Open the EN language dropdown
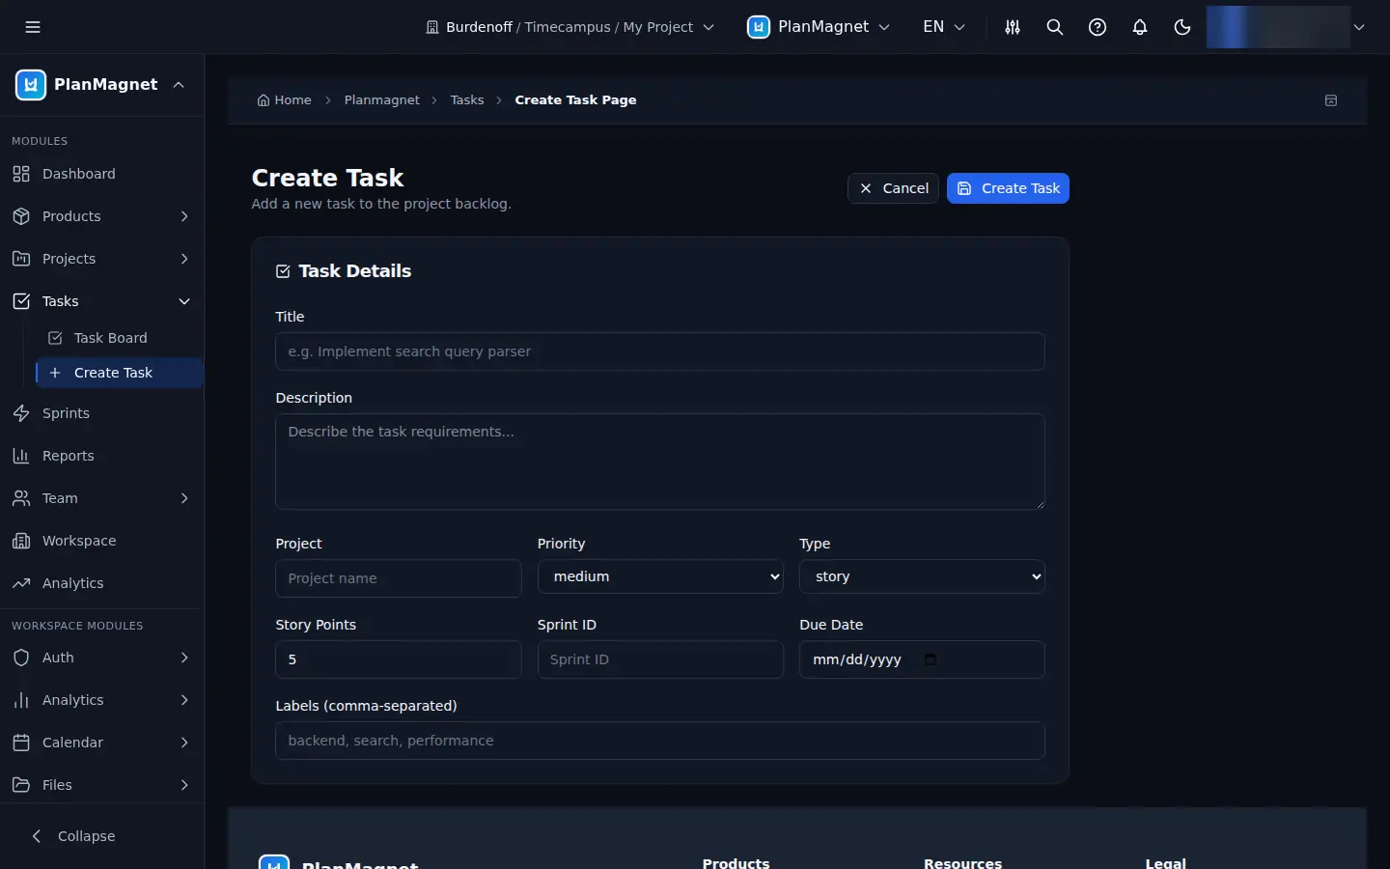 tap(944, 27)
